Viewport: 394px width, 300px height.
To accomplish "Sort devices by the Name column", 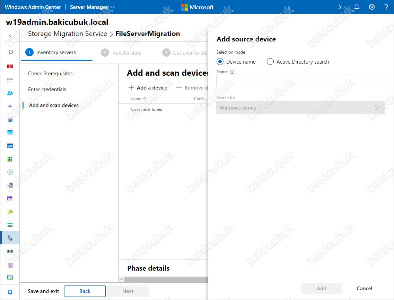I will click(138, 99).
